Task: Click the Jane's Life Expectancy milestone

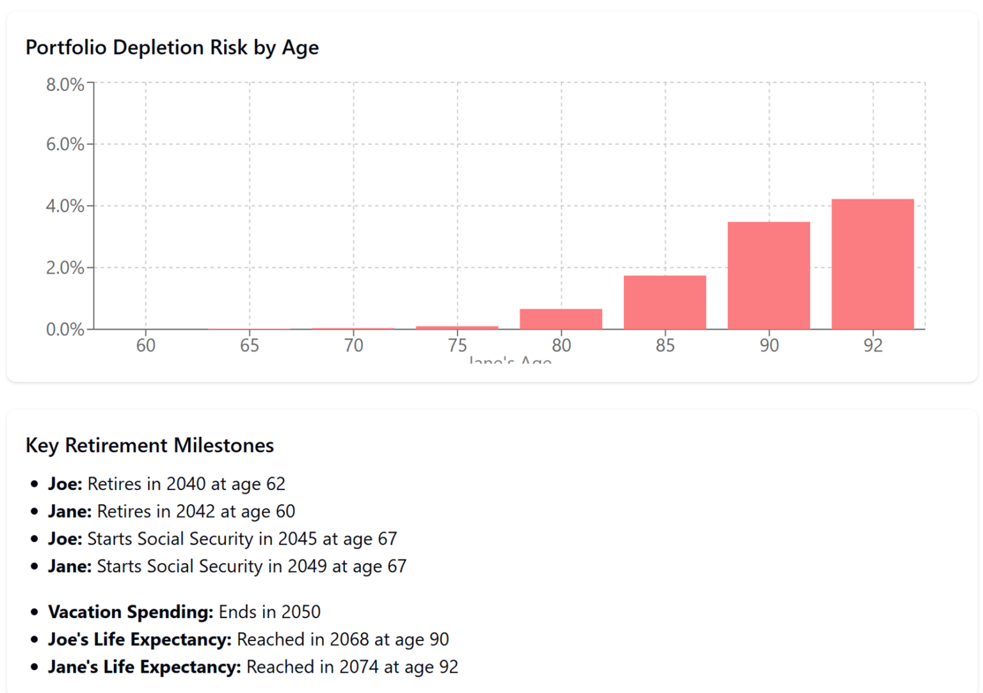Action: point(253,667)
